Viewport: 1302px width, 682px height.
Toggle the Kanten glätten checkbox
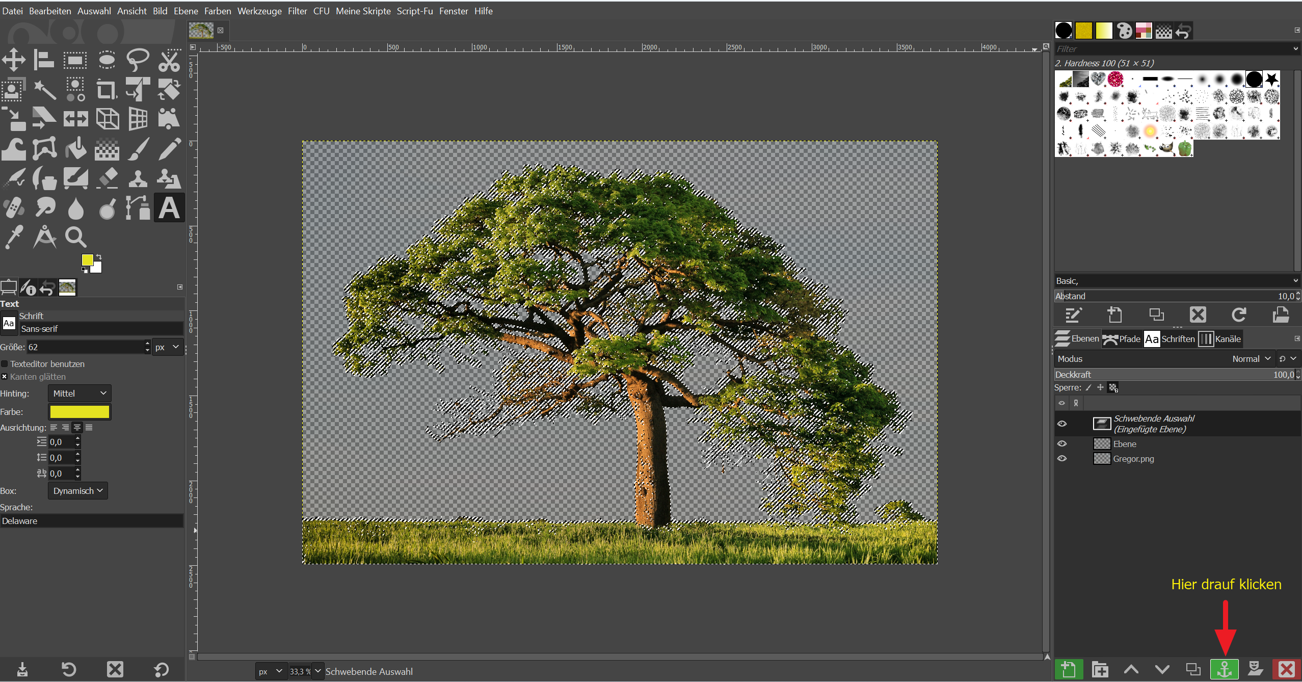pos(5,377)
